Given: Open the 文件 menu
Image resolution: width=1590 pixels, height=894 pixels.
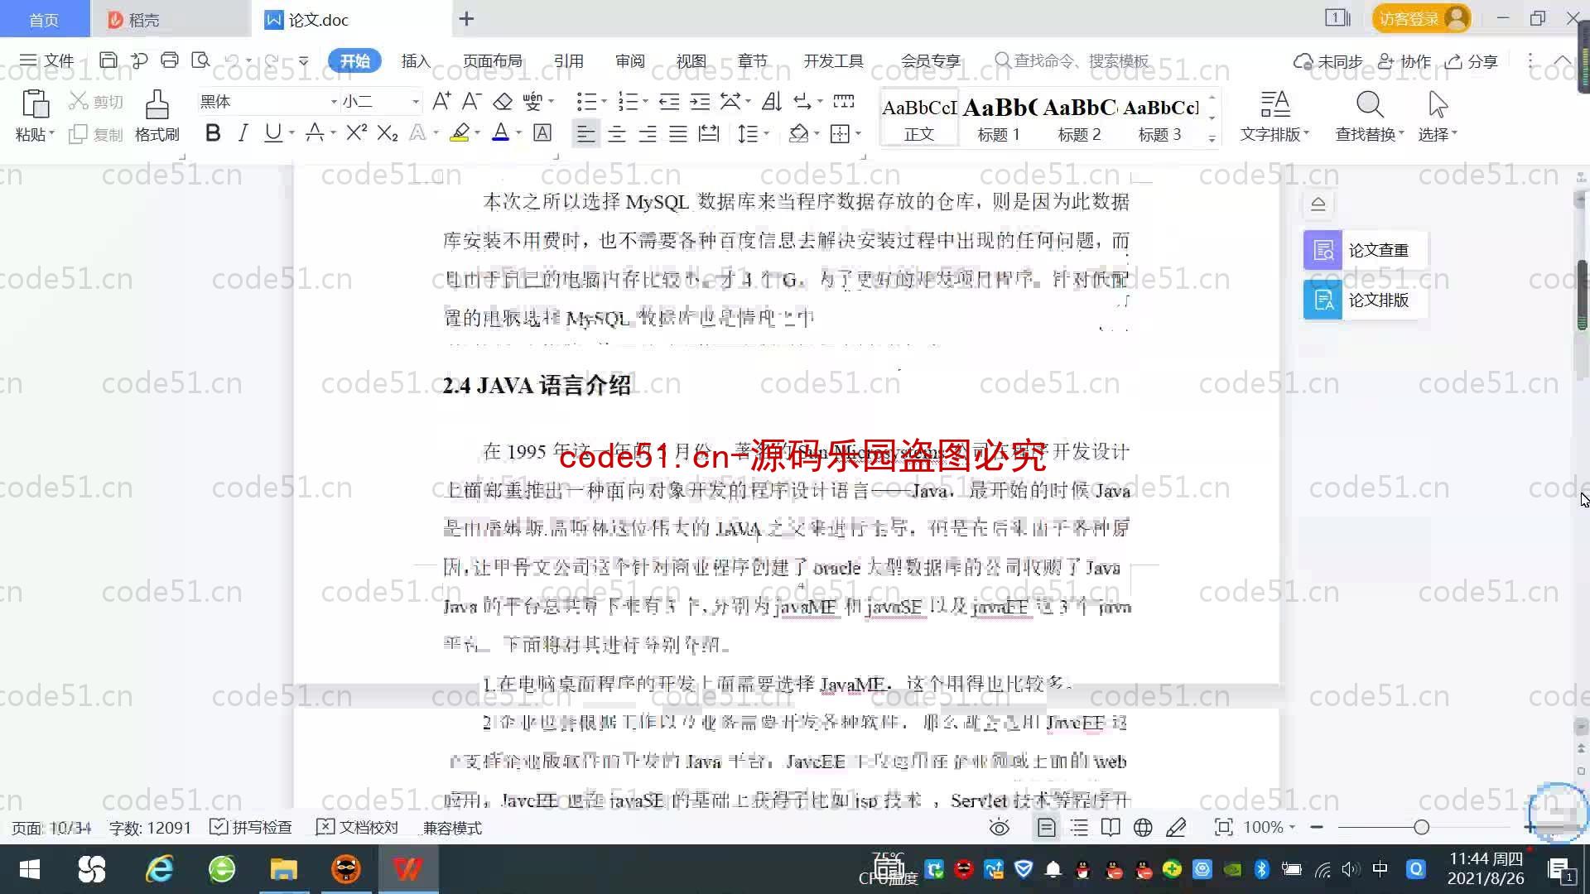Looking at the screenshot, I should pyautogui.click(x=47, y=60).
